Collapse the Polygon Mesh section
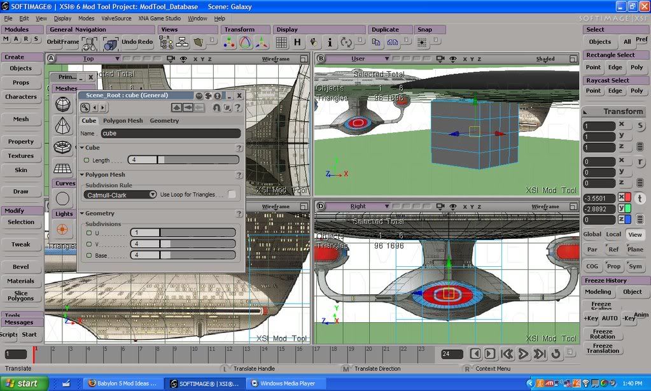 82,174
